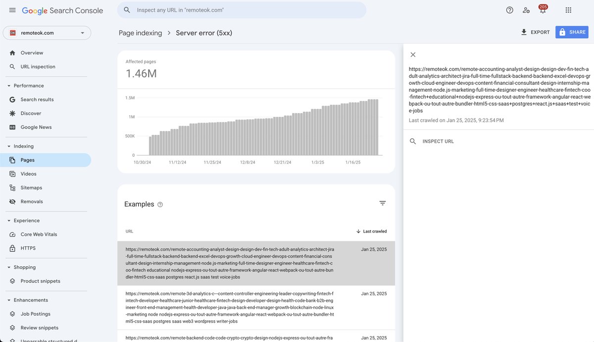Collapse the Shopping section
Screen dimensions: 594x342
tap(22, 267)
